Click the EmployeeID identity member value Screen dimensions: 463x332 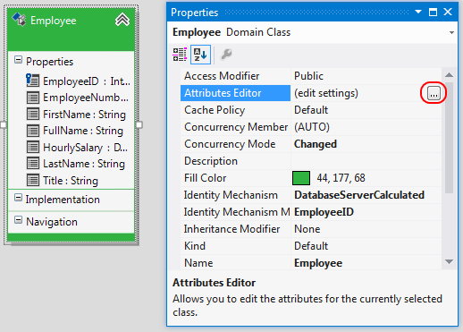click(324, 212)
